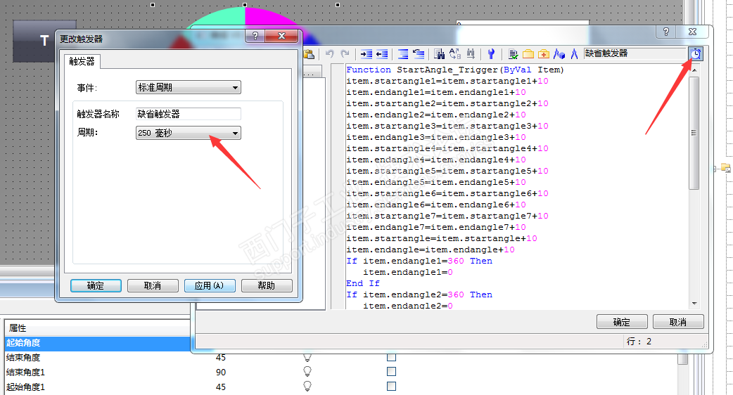This screenshot has width=733, height=395.
Task: Click compass icon with blue cube
Action: click(x=559, y=54)
